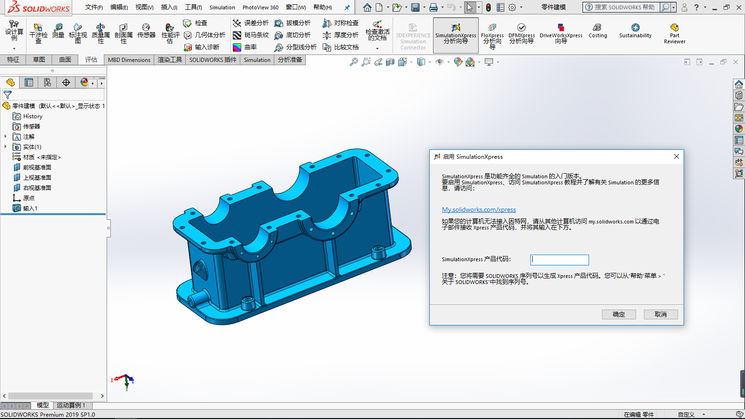745x419 pixels.
Task: Open DisplayManager tab icon
Action: [84, 82]
